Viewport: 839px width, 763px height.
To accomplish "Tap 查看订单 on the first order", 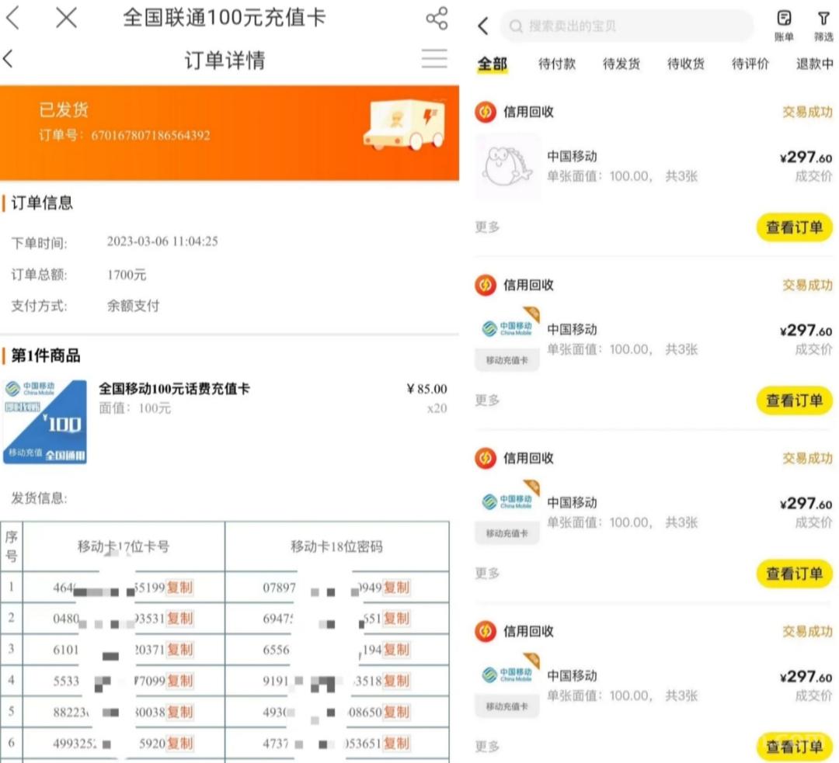I will pos(794,227).
